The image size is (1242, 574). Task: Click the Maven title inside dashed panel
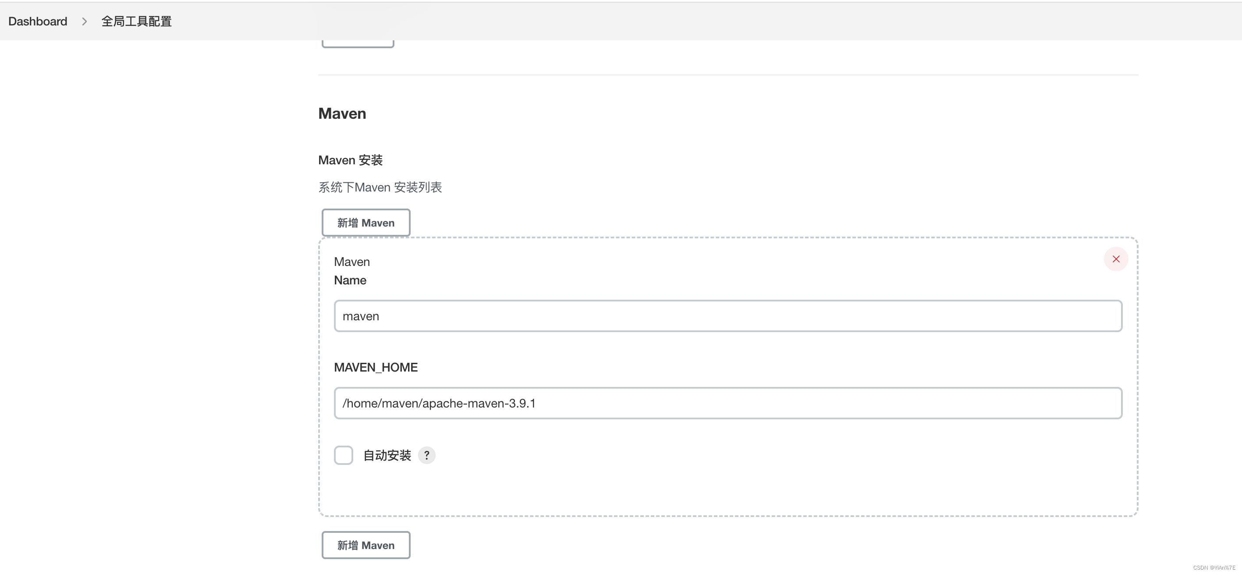(x=351, y=262)
